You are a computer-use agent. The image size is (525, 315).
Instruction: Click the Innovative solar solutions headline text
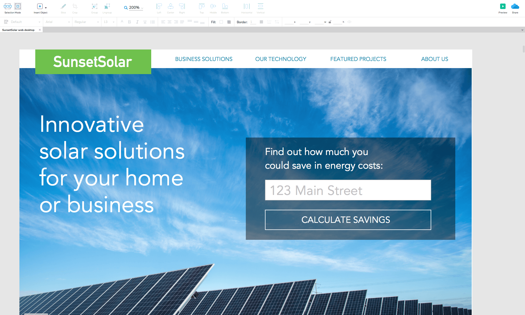coord(112,164)
